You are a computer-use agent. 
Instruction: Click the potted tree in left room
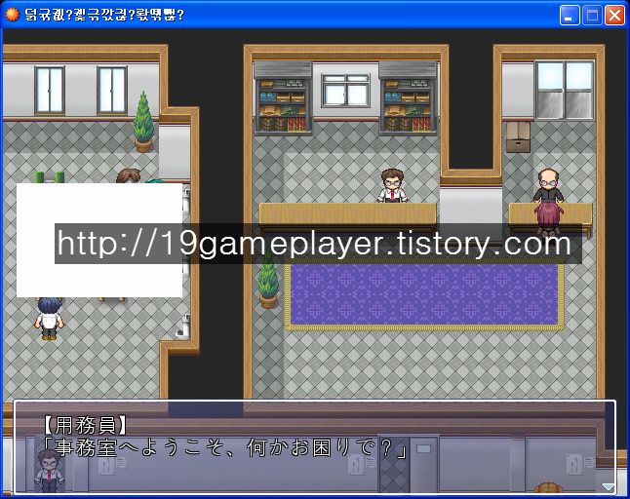click(x=143, y=122)
